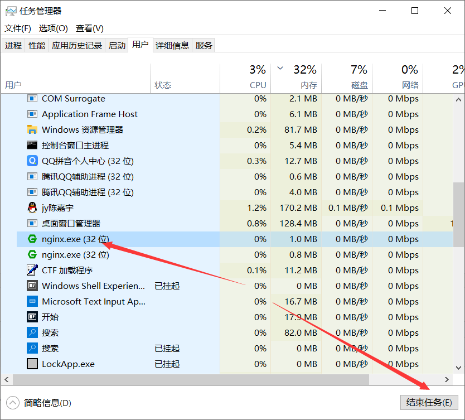Screen dimensions: 465x420
Task: Switch to the 性能 tab
Action: coord(37,45)
